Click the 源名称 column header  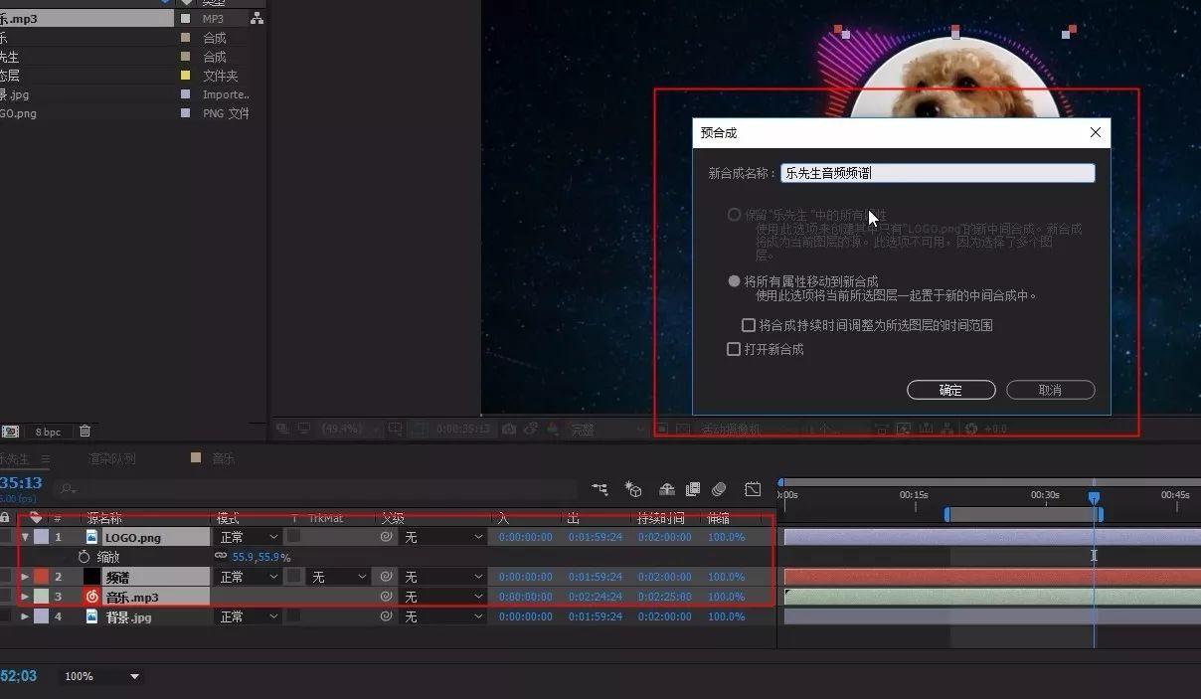point(104,518)
